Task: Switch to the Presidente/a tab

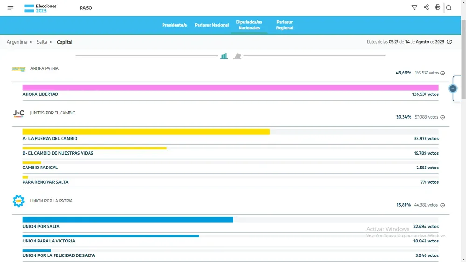Action: pos(174,25)
